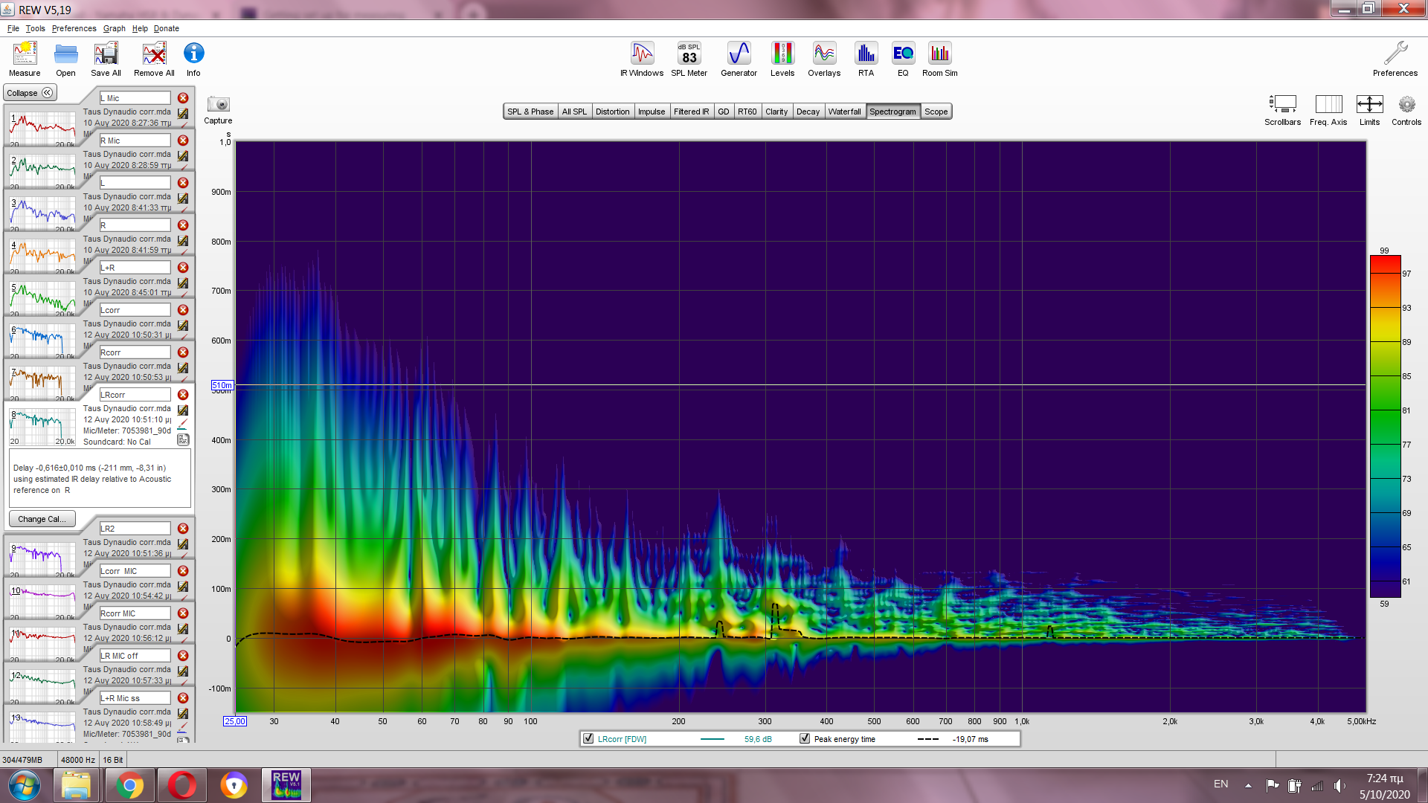Screen dimensions: 1428x803
Task: Edit the L+R measurement name field
Action: 135,268
